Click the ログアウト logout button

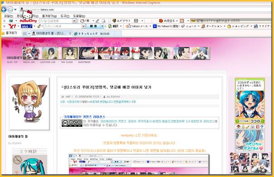point(121,21)
